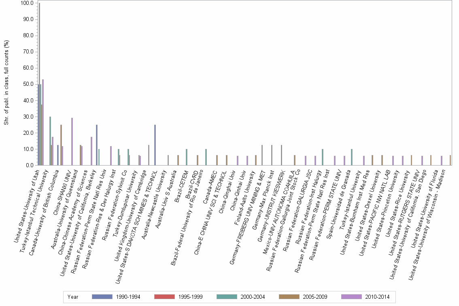Select the blue Australia-Newcastle University bar

(155, 146)
